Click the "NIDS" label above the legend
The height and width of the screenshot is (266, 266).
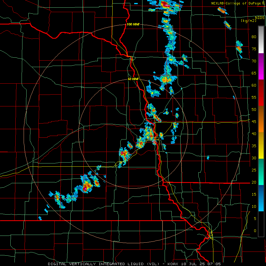[x=260, y=18]
